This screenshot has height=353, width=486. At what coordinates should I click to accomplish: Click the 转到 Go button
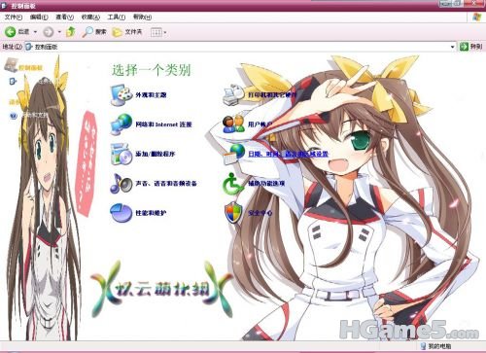[470, 47]
